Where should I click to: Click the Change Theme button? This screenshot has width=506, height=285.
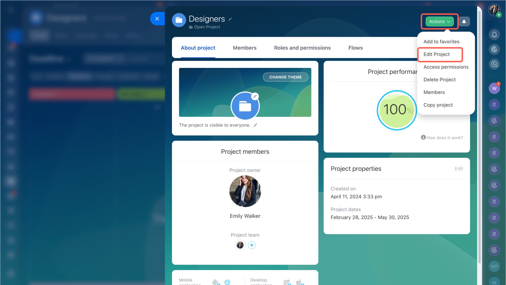click(285, 77)
